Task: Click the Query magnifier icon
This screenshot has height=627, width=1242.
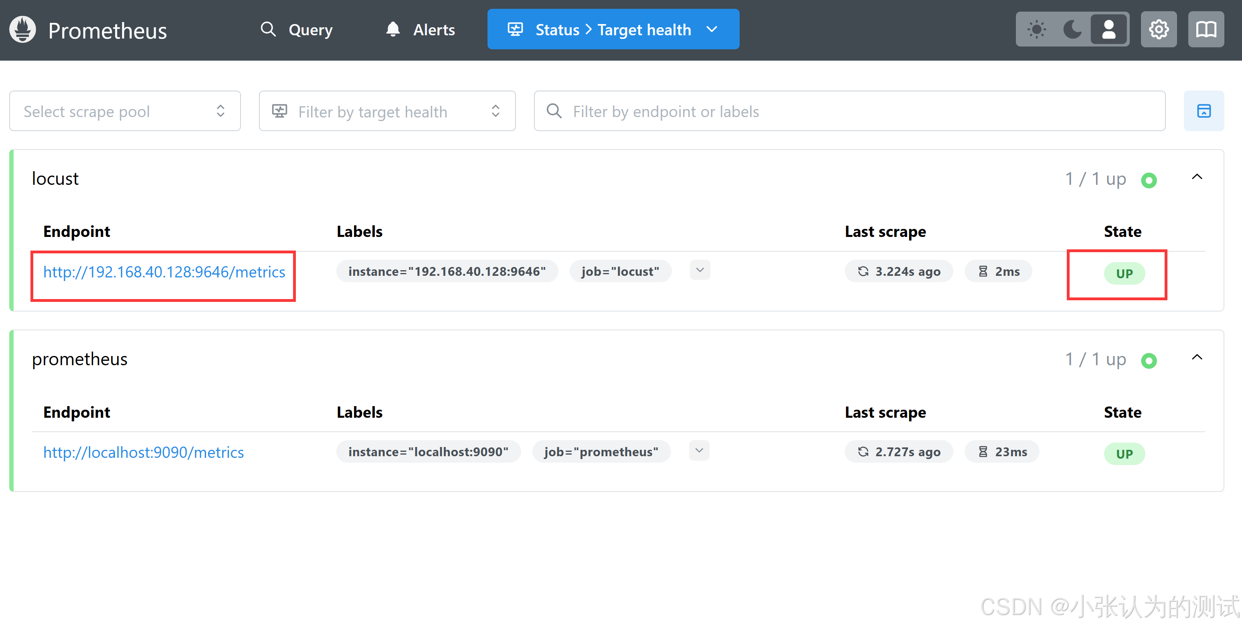Action: (x=268, y=29)
